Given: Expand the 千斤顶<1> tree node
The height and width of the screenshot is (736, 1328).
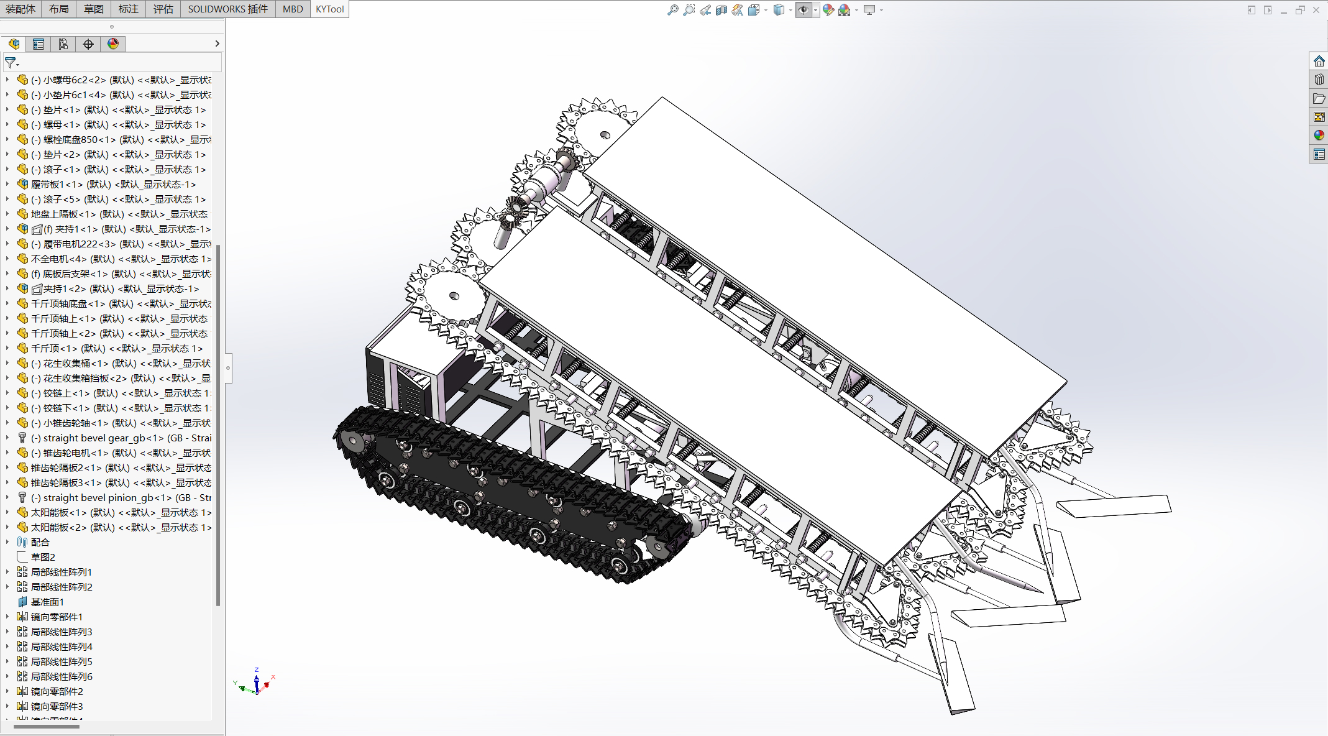Looking at the screenshot, I should (7, 348).
